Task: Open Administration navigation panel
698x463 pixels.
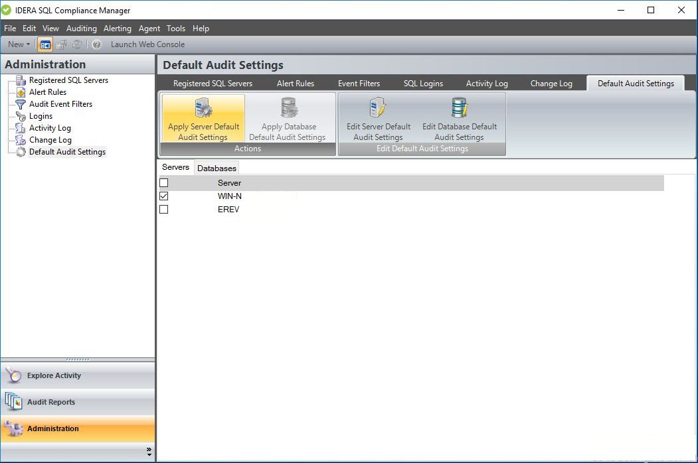Action: (78, 429)
